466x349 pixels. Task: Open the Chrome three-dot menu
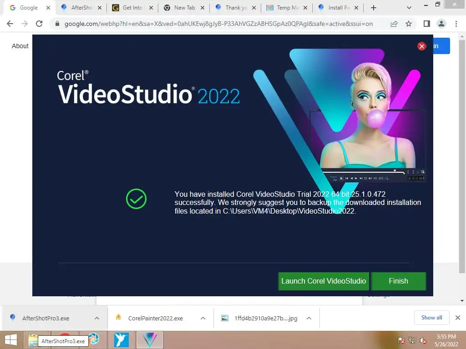tap(456, 24)
